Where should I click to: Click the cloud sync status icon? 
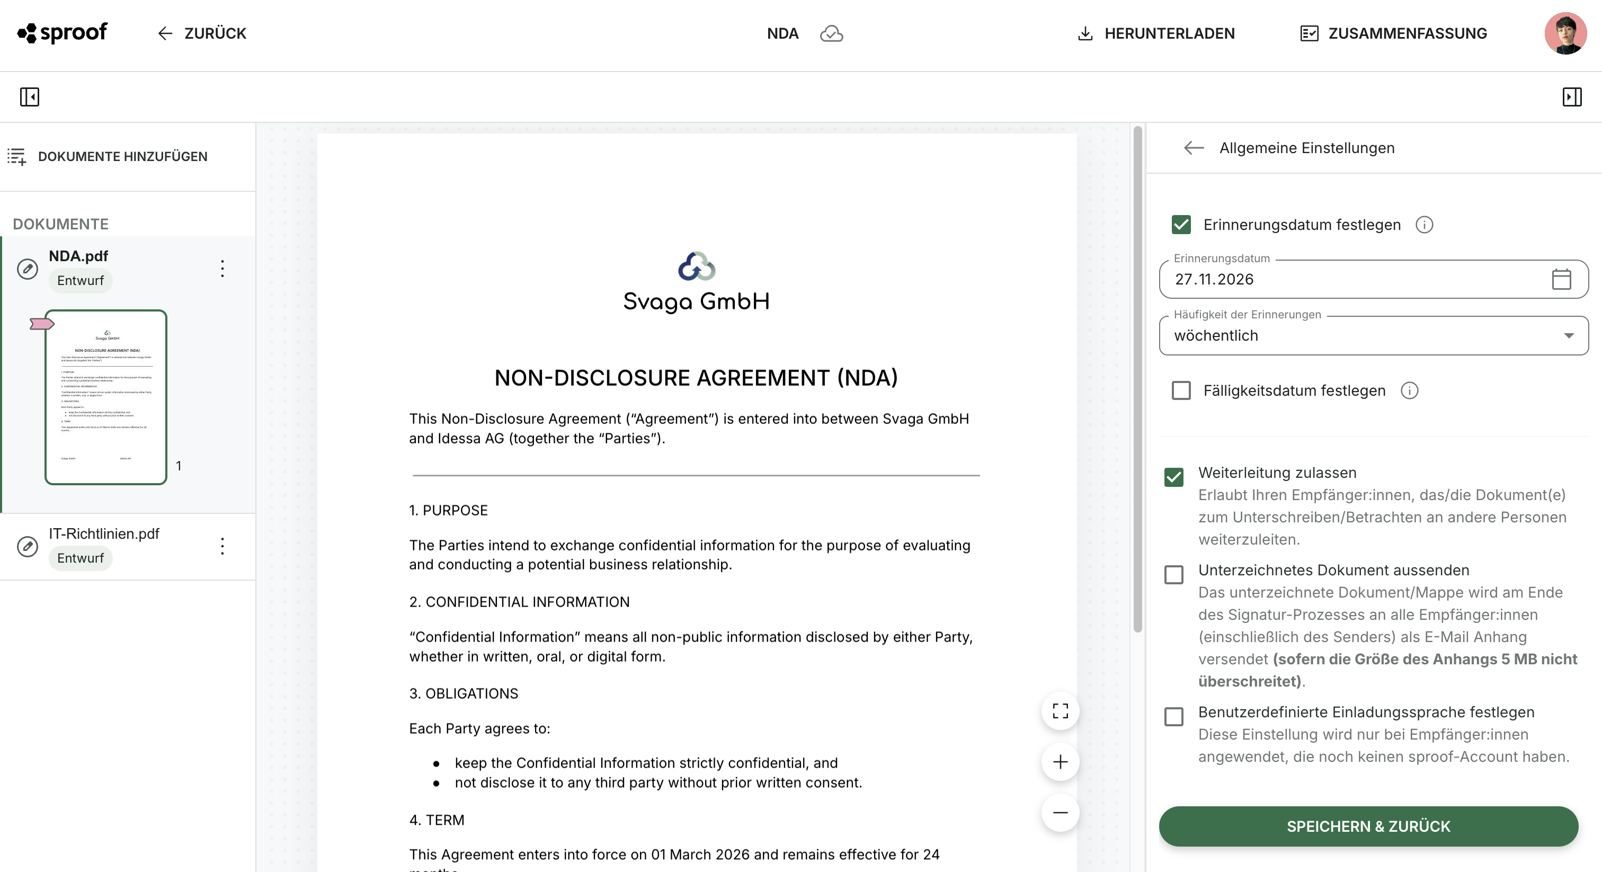click(x=832, y=33)
